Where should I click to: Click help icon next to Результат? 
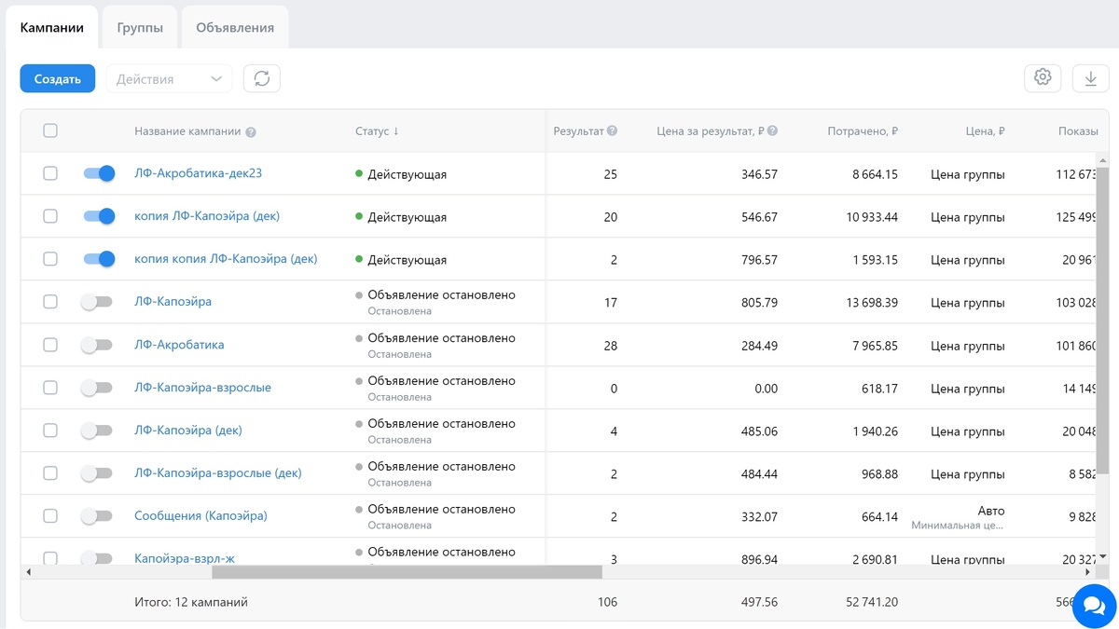(x=613, y=131)
